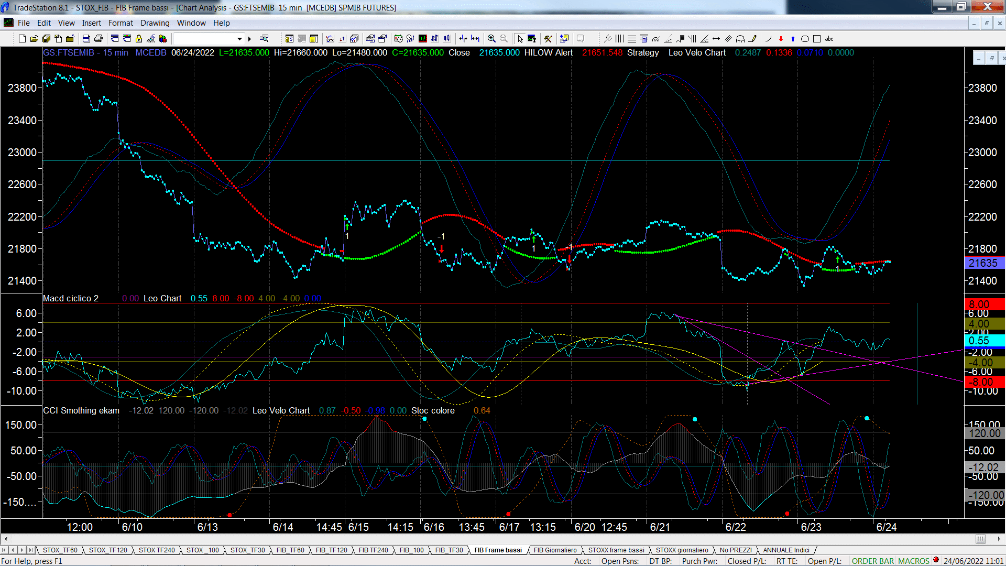Click the expand bar spacing icon
Image resolution: width=1006 pixels, height=566 pixels.
point(475,39)
